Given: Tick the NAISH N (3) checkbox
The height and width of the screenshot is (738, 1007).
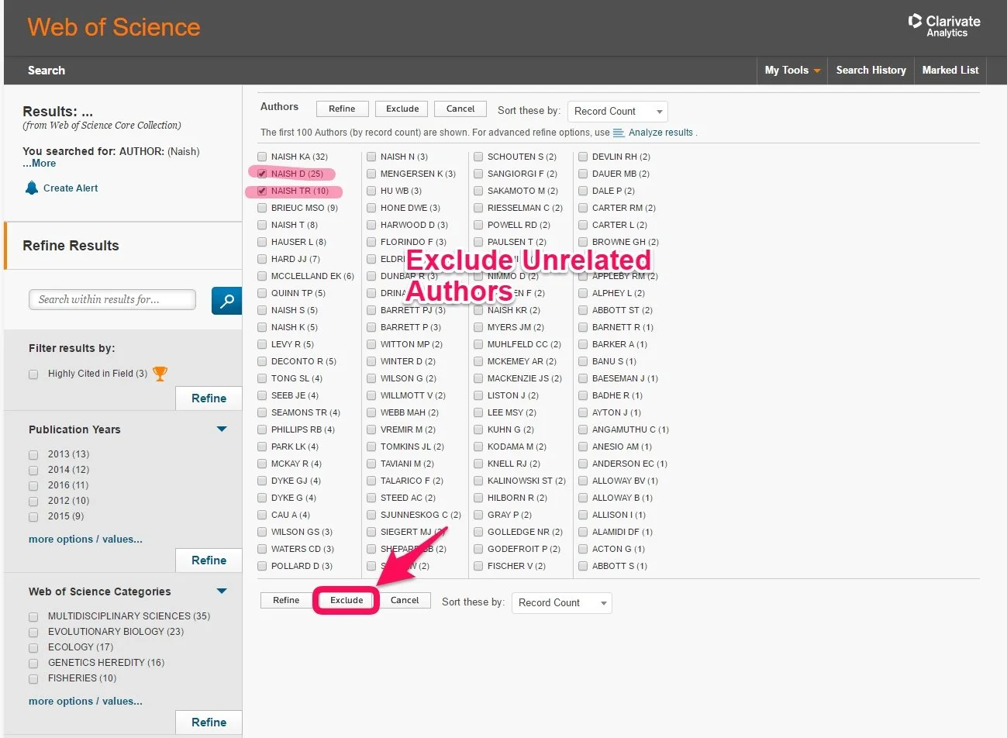Looking at the screenshot, I should pos(371,157).
